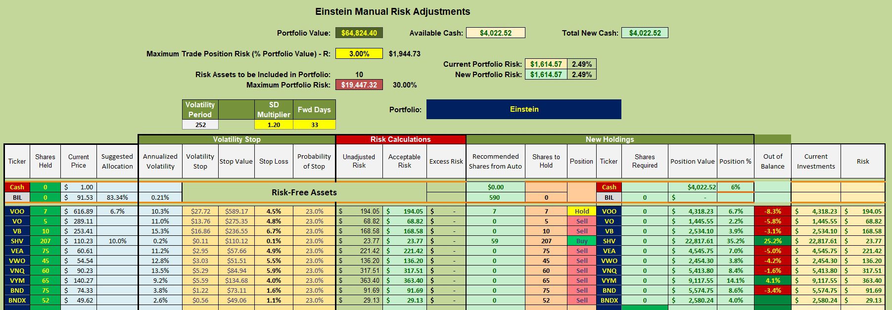
Task: Select the Maximum Portfolio Risk $19,447.32 cell
Action: [359, 85]
